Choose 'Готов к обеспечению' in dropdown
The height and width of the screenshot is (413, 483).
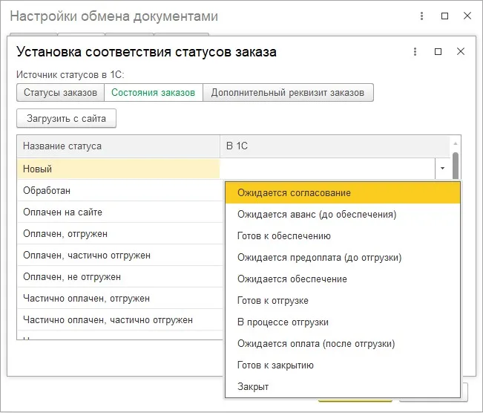tap(283, 236)
